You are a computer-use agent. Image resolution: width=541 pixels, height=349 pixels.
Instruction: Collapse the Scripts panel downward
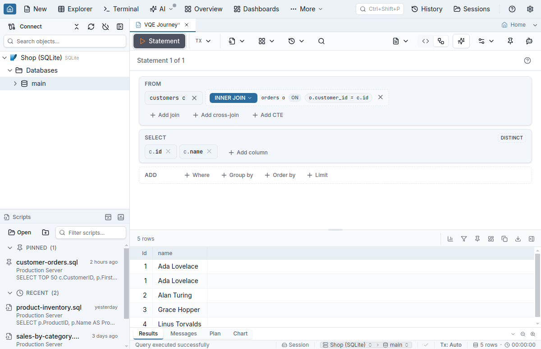[x=121, y=217]
